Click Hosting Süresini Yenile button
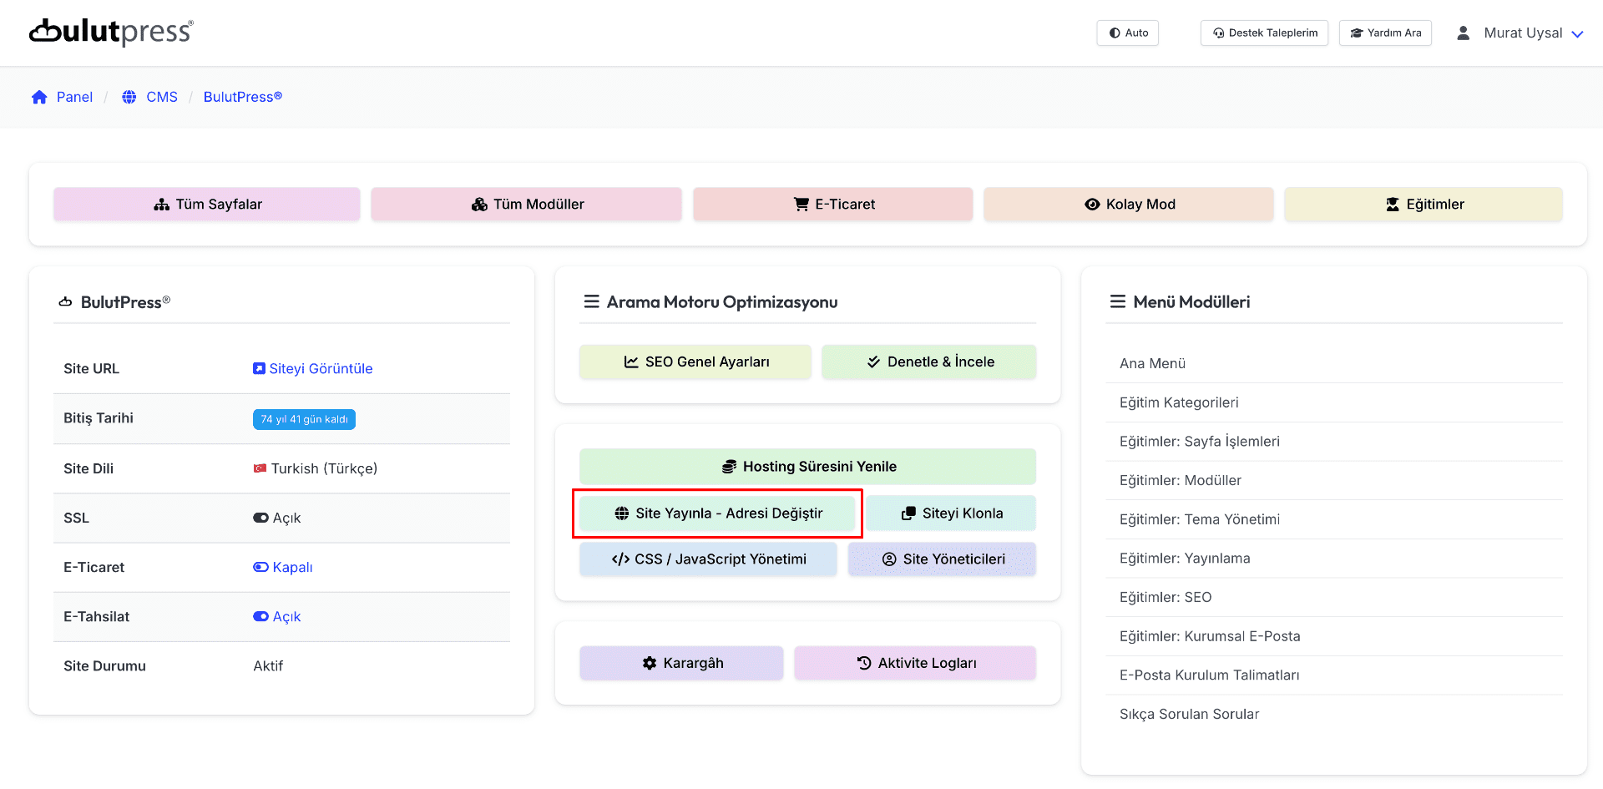Image resolution: width=1603 pixels, height=789 pixels. [x=807, y=467]
